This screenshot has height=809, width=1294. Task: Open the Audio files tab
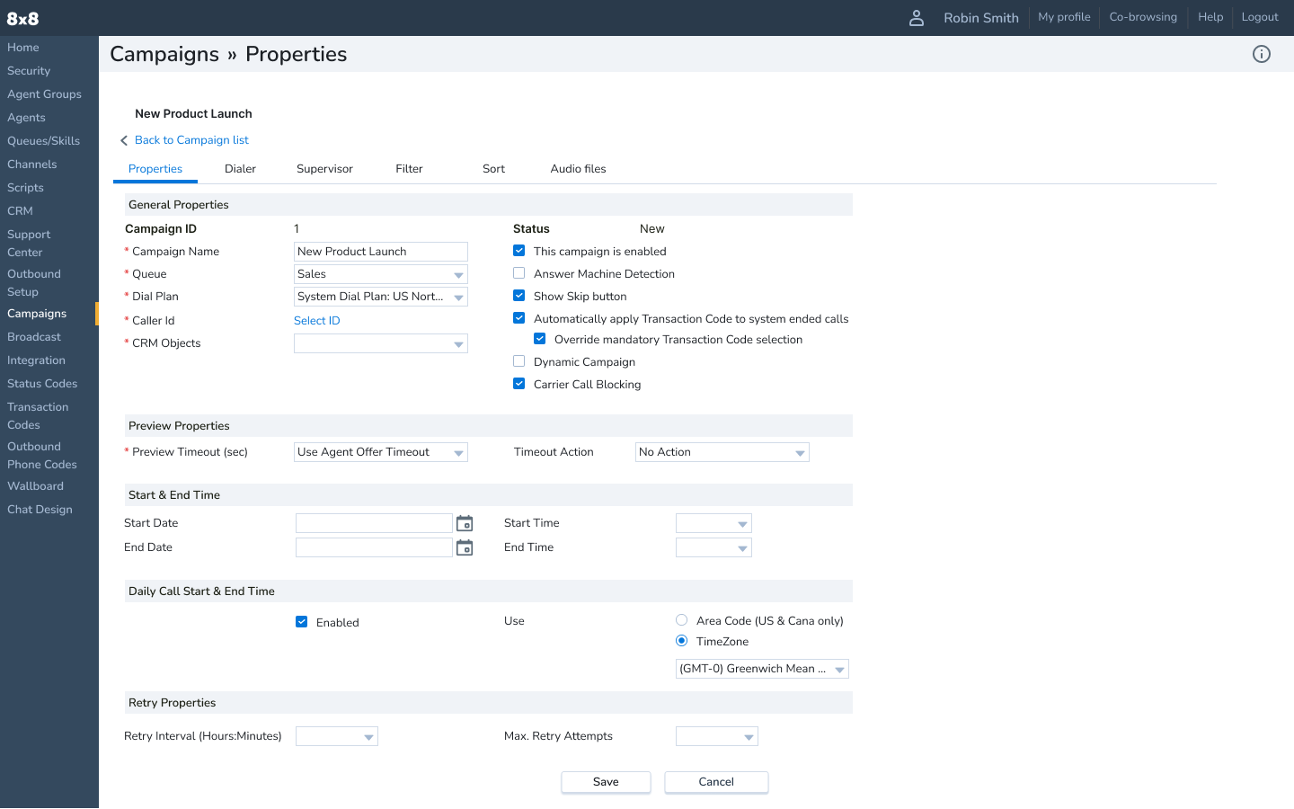tap(578, 169)
